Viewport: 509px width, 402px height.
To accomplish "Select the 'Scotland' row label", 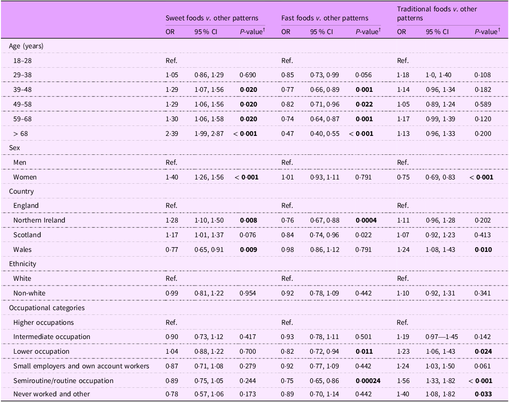I will [27, 235].
